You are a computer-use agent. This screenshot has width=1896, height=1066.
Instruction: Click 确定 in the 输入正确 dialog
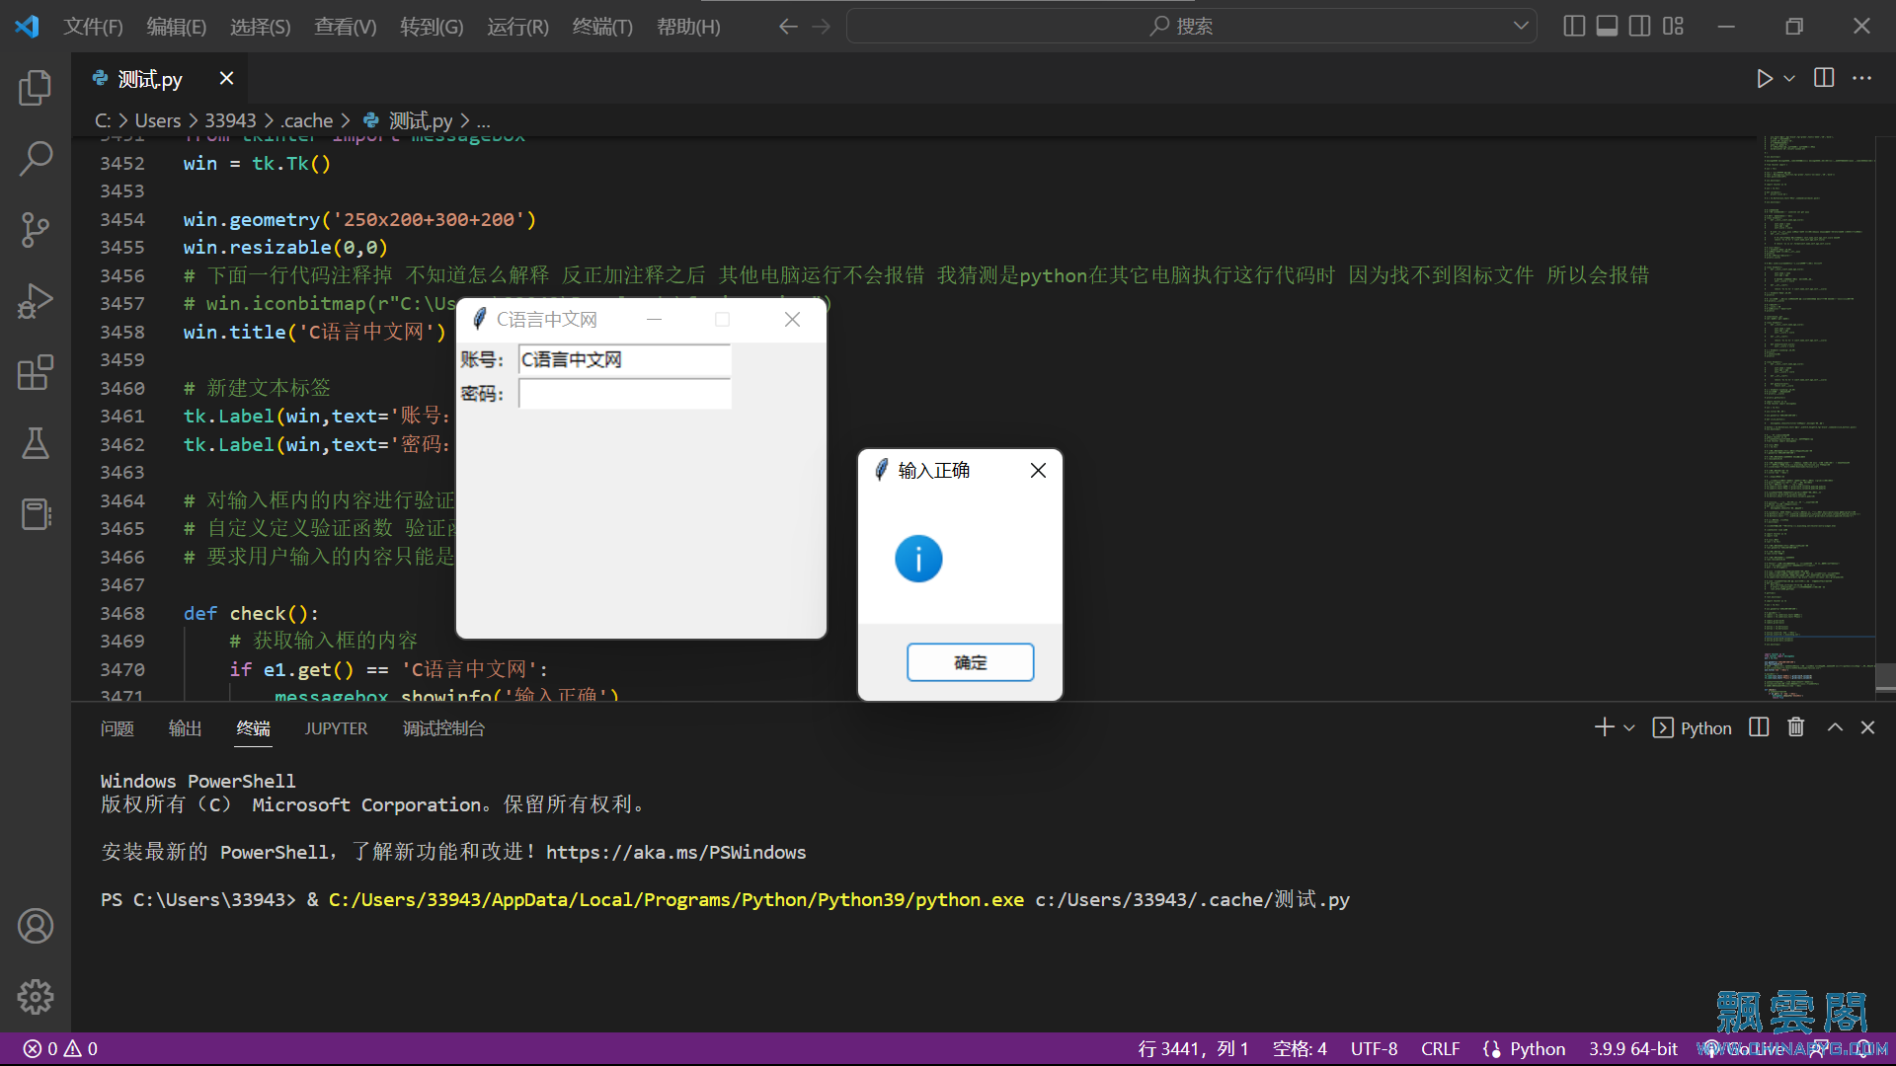(970, 662)
